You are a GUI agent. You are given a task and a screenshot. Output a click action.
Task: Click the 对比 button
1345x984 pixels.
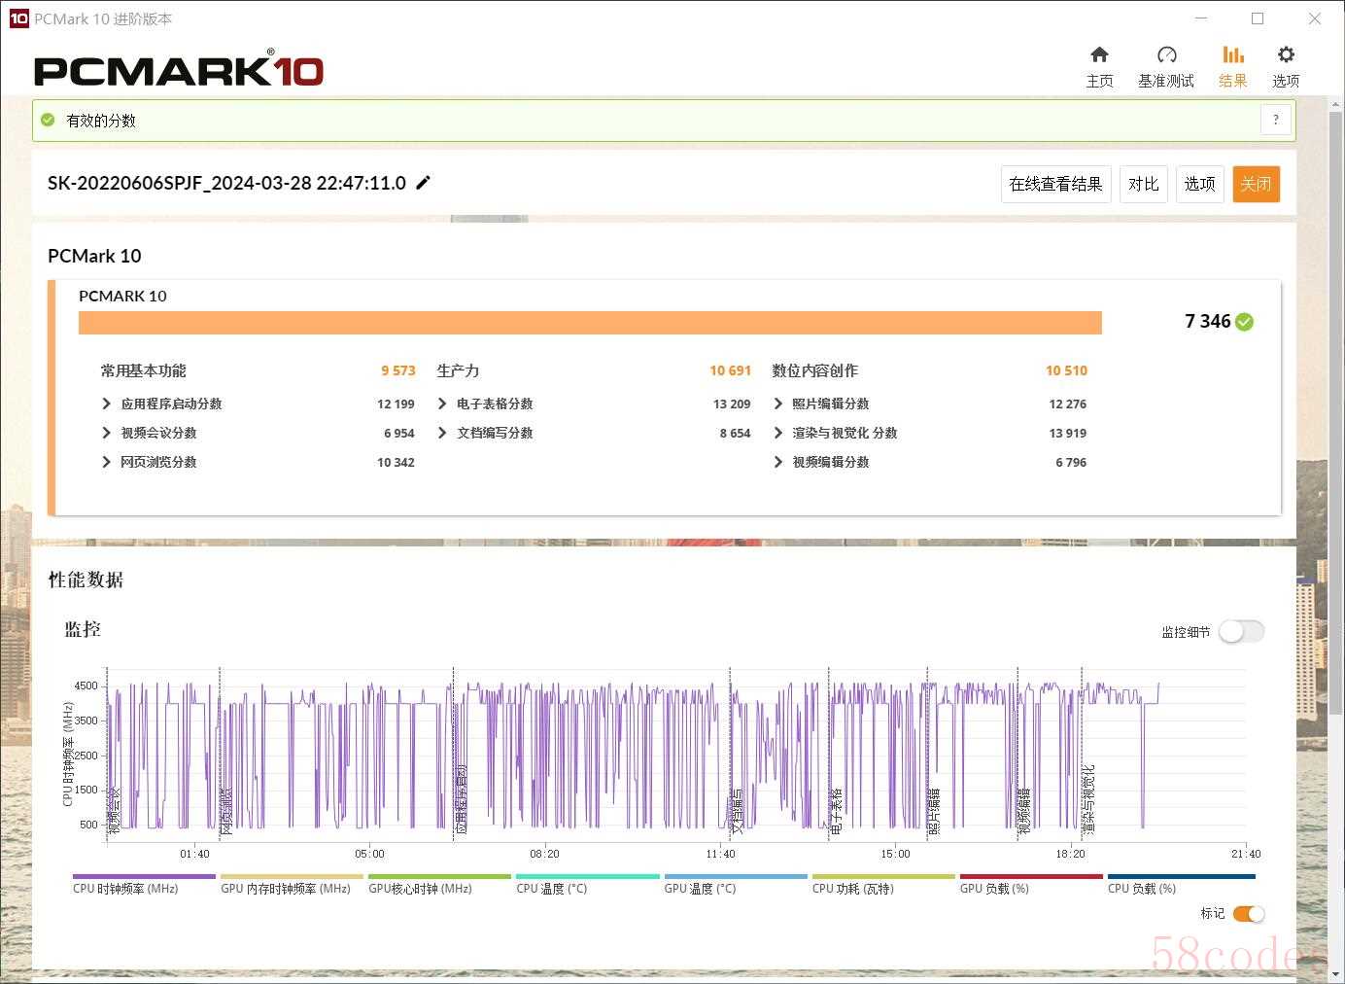pyautogui.click(x=1143, y=184)
